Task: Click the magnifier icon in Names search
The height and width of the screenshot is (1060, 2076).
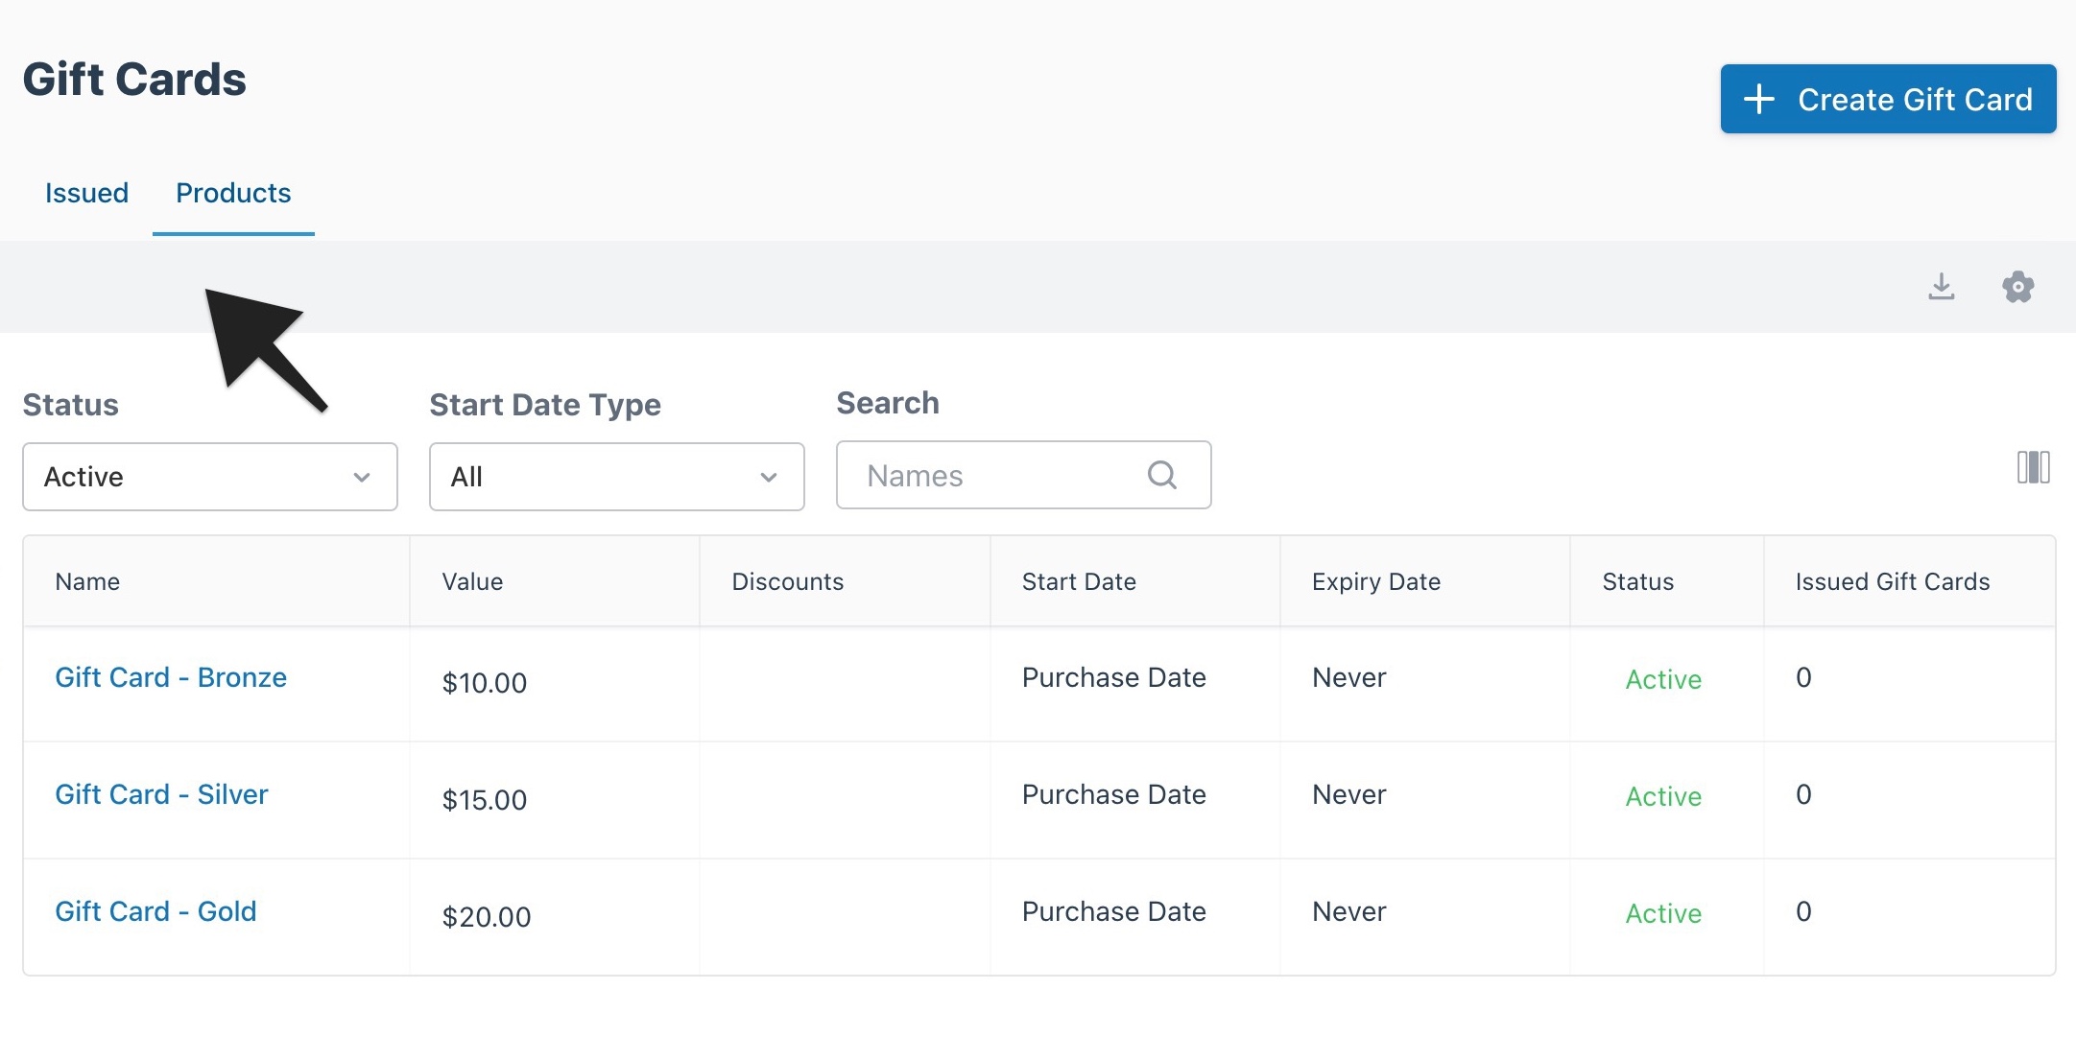Action: click(x=1161, y=475)
